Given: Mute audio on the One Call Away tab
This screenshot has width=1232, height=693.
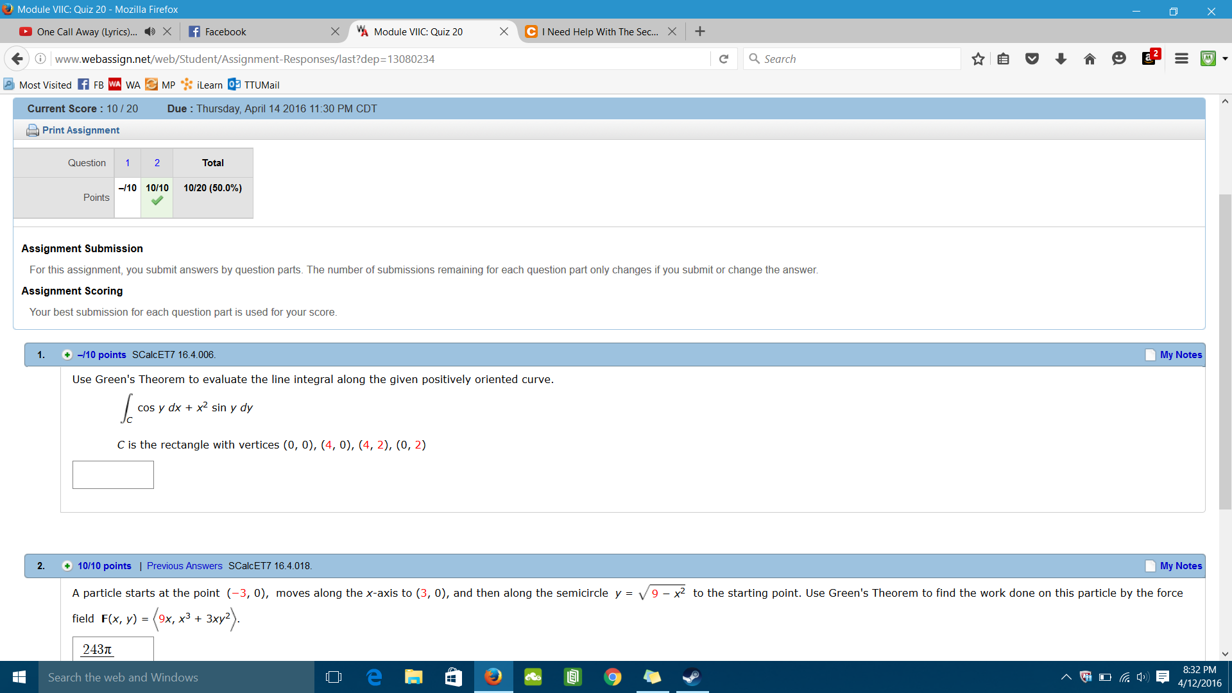Looking at the screenshot, I should [x=150, y=31].
